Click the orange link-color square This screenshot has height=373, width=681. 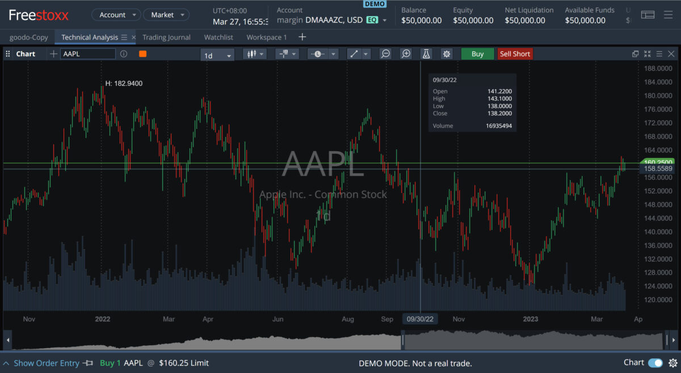click(x=142, y=54)
